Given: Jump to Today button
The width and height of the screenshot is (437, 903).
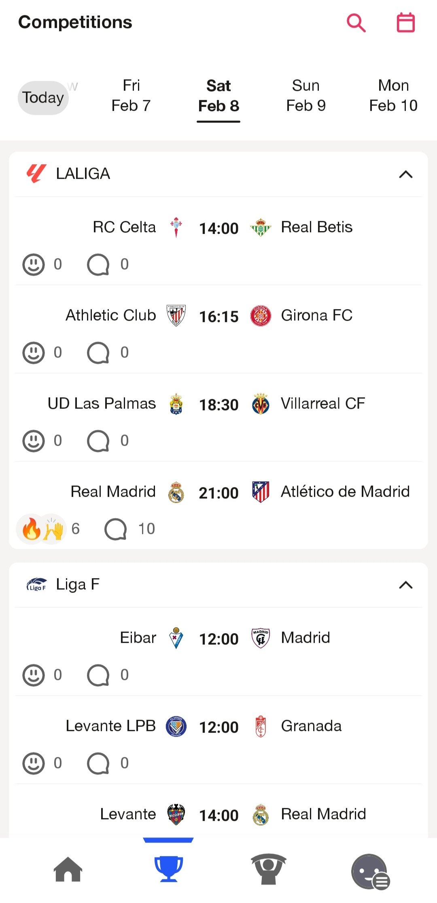Looking at the screenshot, I should point(43,98).
